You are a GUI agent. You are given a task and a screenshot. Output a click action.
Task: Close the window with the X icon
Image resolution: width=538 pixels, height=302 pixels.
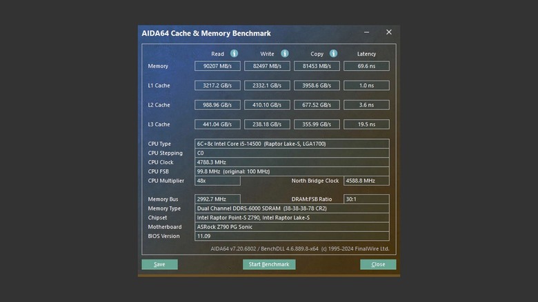tap(389, 32)
